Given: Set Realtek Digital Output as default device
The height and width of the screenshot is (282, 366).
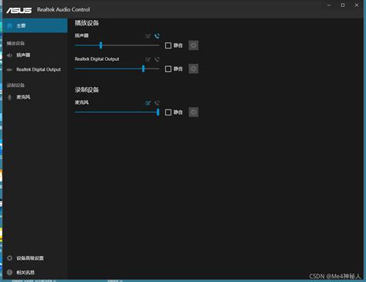Looking at the screenshot, I should (x=148, y=59).
